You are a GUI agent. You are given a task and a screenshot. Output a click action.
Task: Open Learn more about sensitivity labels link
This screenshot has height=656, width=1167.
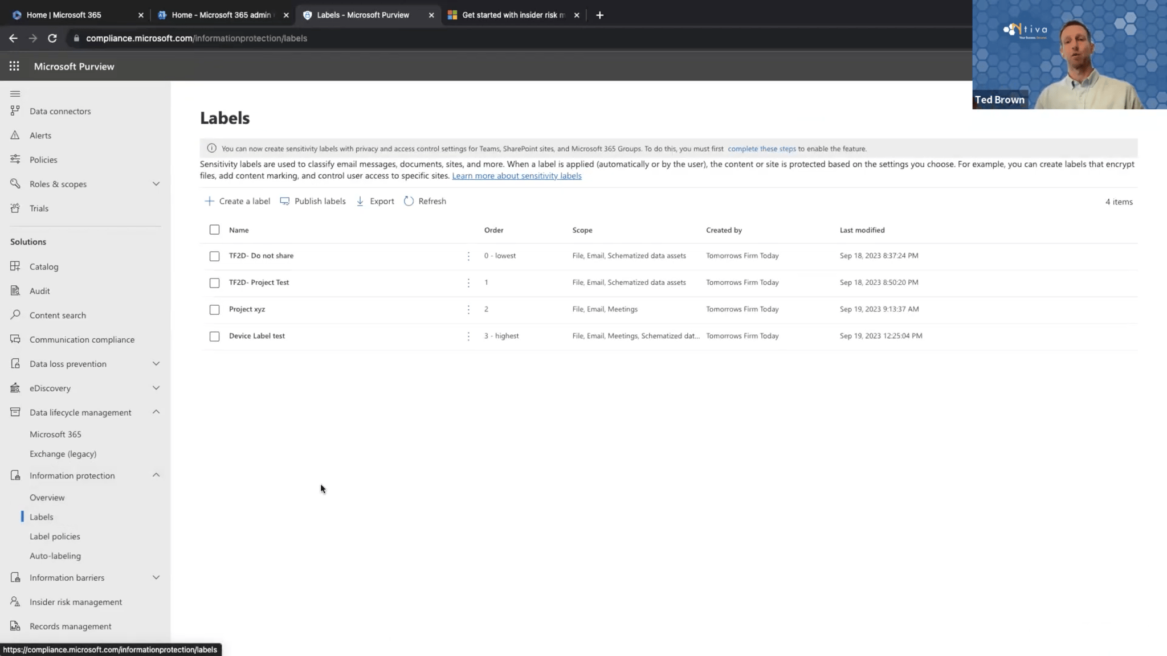[x=516, y=175]
